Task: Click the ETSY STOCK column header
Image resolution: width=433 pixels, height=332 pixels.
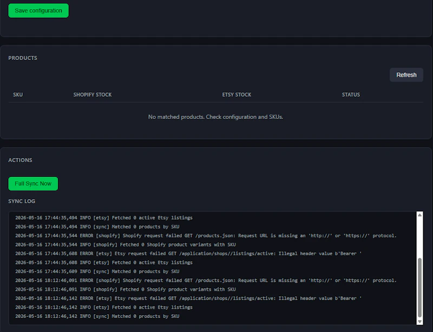Action: tap(237, 95)
